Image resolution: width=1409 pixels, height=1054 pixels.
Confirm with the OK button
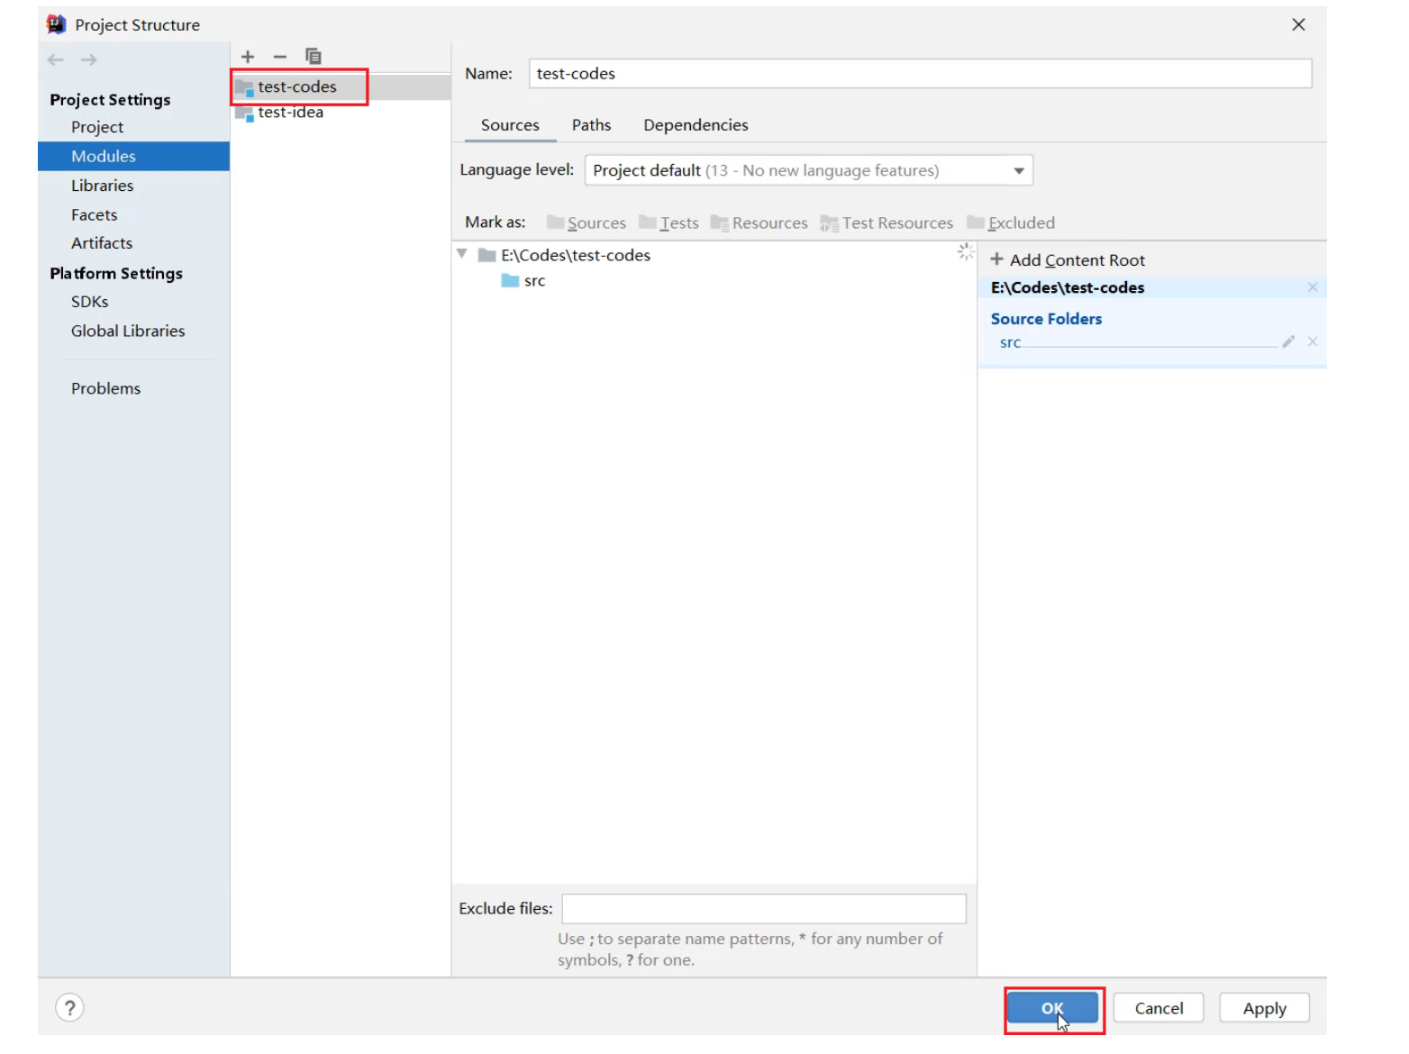point(1052,1008)
